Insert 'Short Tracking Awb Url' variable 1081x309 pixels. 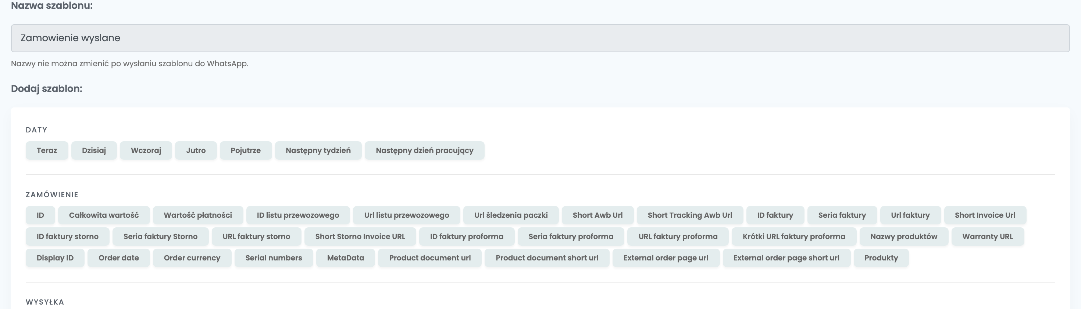[690, 215]
